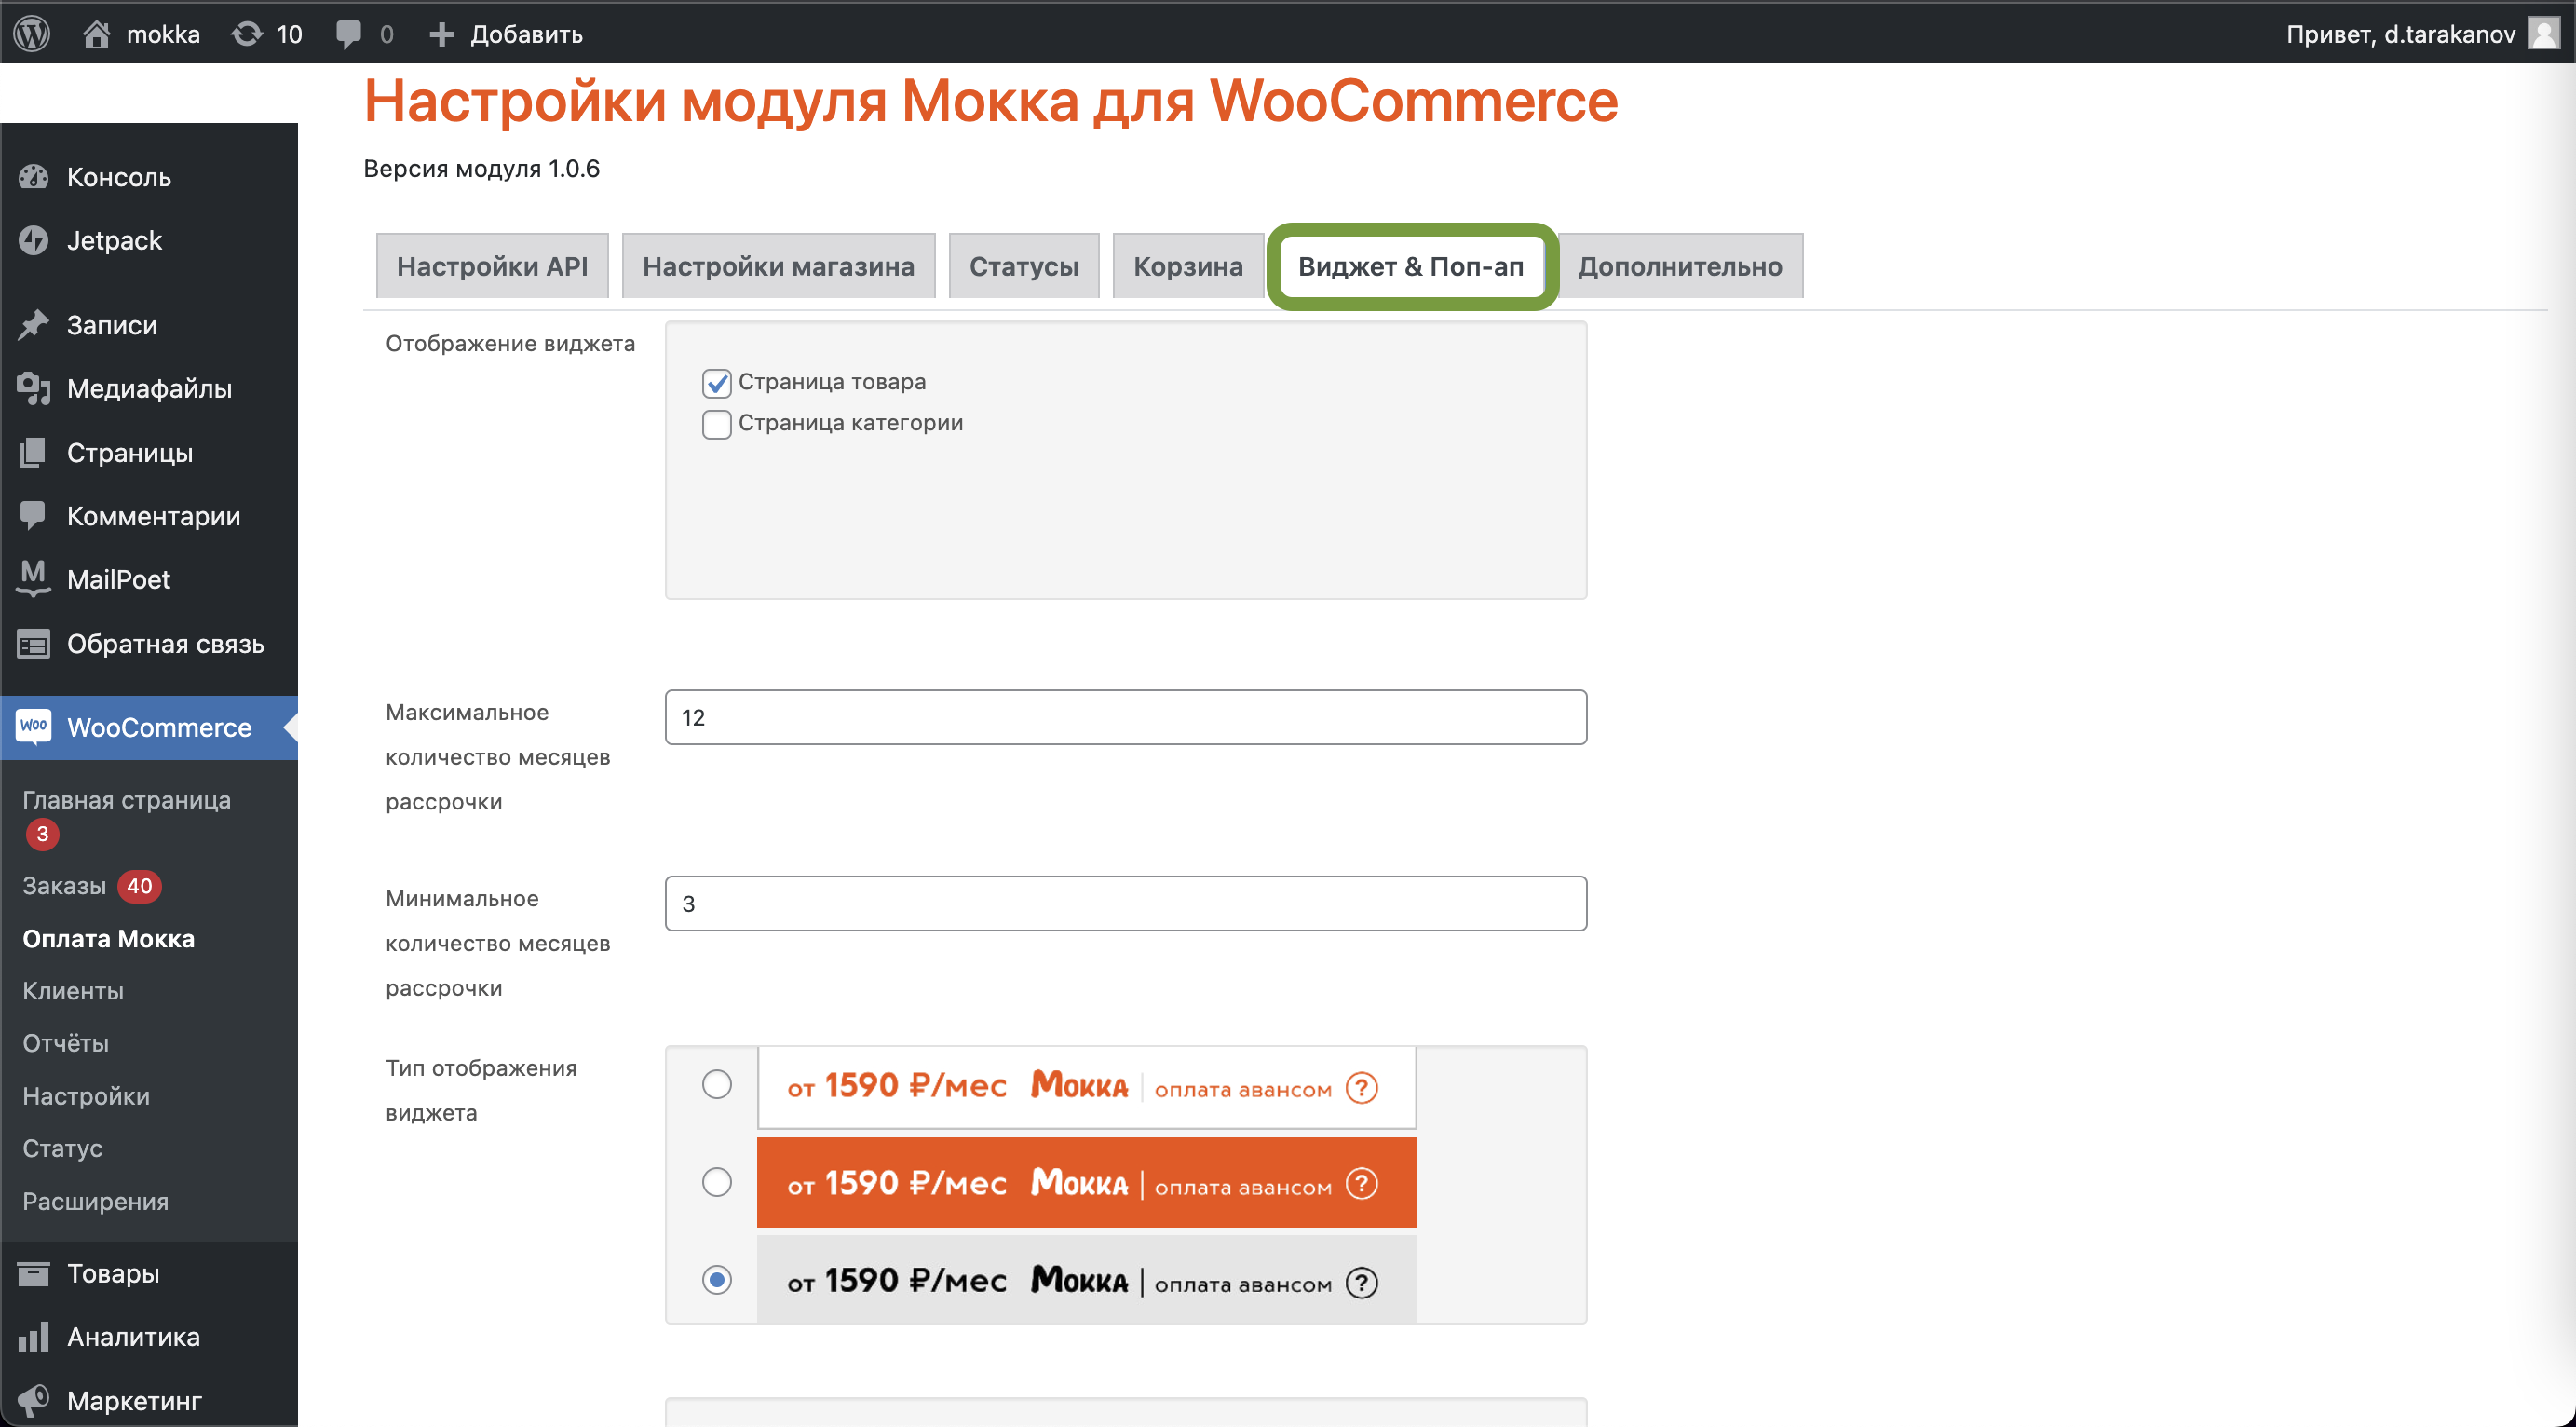Viewport: 2576px width, 1427px height.
Task: Click the Маркетинг megaphone icon
Action: 34,1400
